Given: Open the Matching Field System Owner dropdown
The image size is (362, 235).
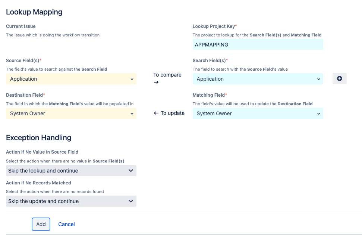Looking at the screenshot, I should 257,113.
